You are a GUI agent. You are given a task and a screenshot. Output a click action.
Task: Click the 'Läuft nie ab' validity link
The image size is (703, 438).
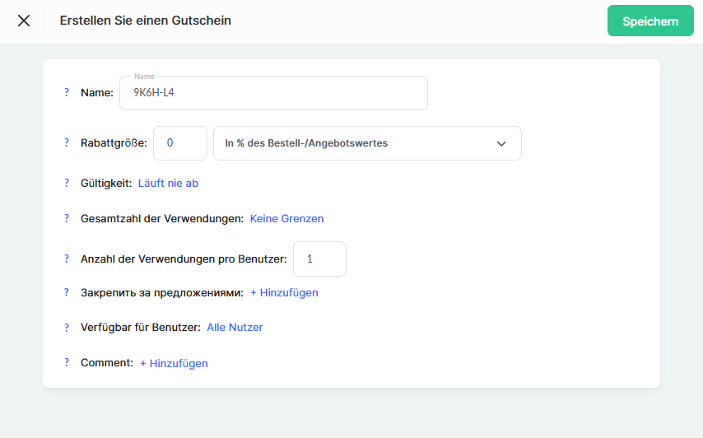(x=168, y=184)
